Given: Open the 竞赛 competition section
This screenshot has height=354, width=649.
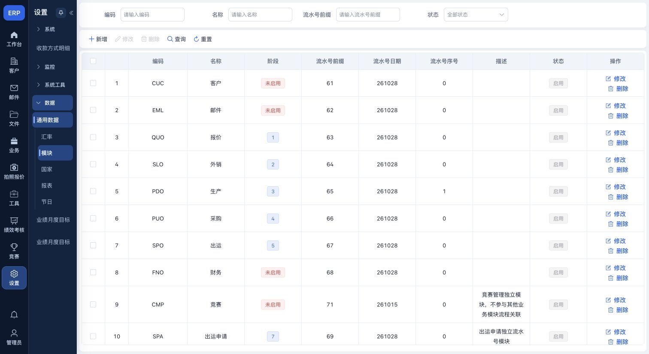Looking at the screenshot, I should point(14,251).
